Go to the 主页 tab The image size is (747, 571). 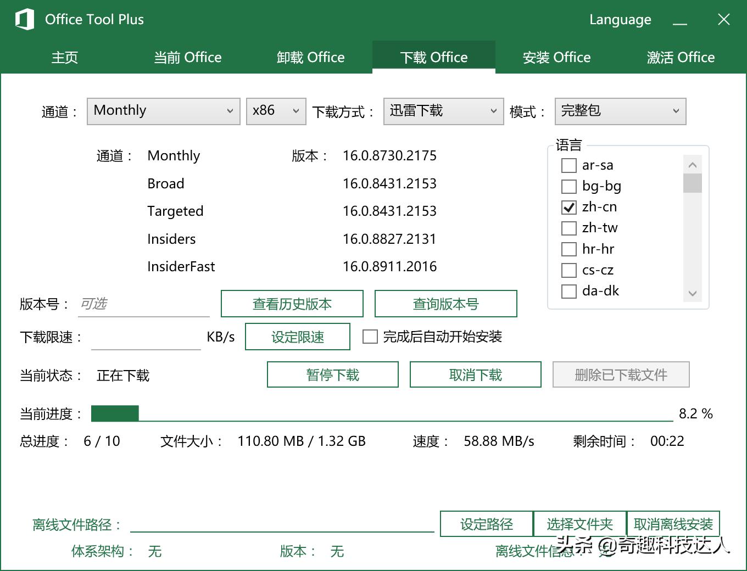(64, 57)
